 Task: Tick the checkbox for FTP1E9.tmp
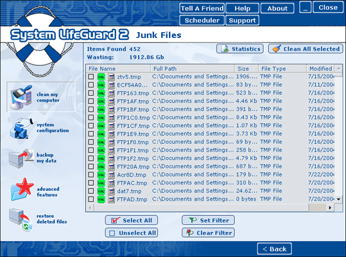(91, 134)
